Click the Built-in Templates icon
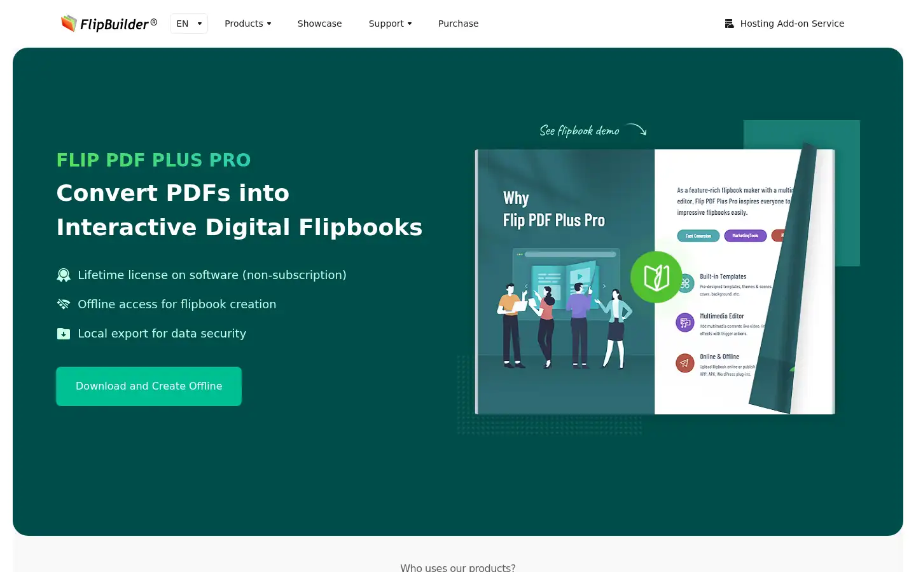916x572 pixels. click(x=687, y=283)
